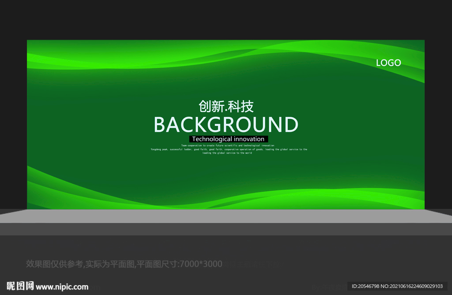Select the Chinese title 创新.科技

pos(226,106)
